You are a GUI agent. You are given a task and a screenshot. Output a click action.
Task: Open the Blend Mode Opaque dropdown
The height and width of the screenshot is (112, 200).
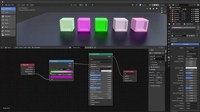tap(159, 72)
